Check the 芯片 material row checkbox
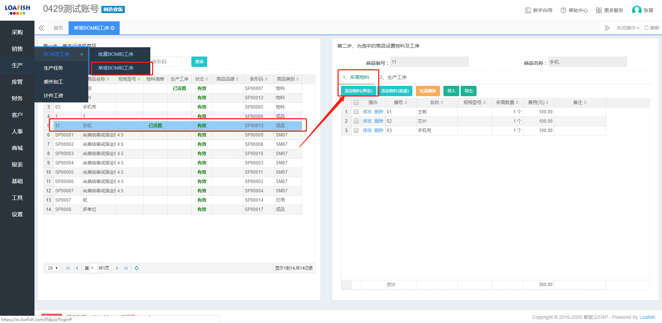Image resolution: width=662 pixels, height=323 pixels. [x=356, y=121]
